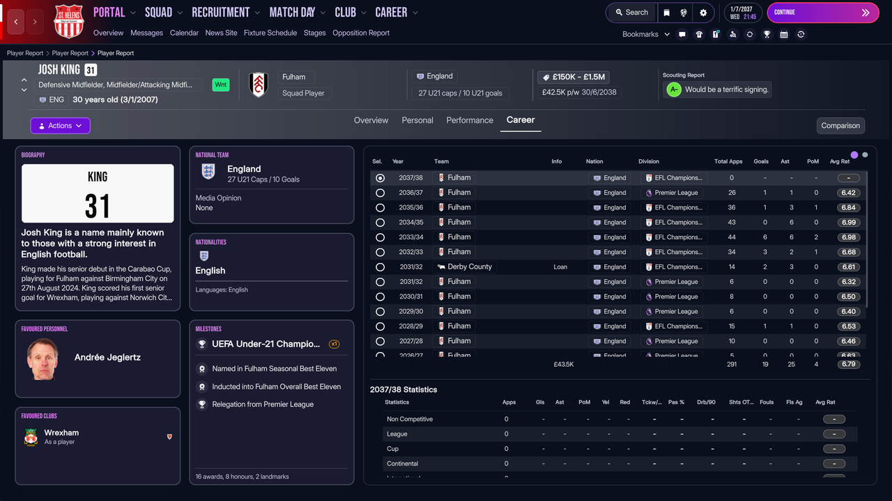This screenshot has height=501, width=892.
Task: Go back with the left arrow button
Action: (16, 22)
